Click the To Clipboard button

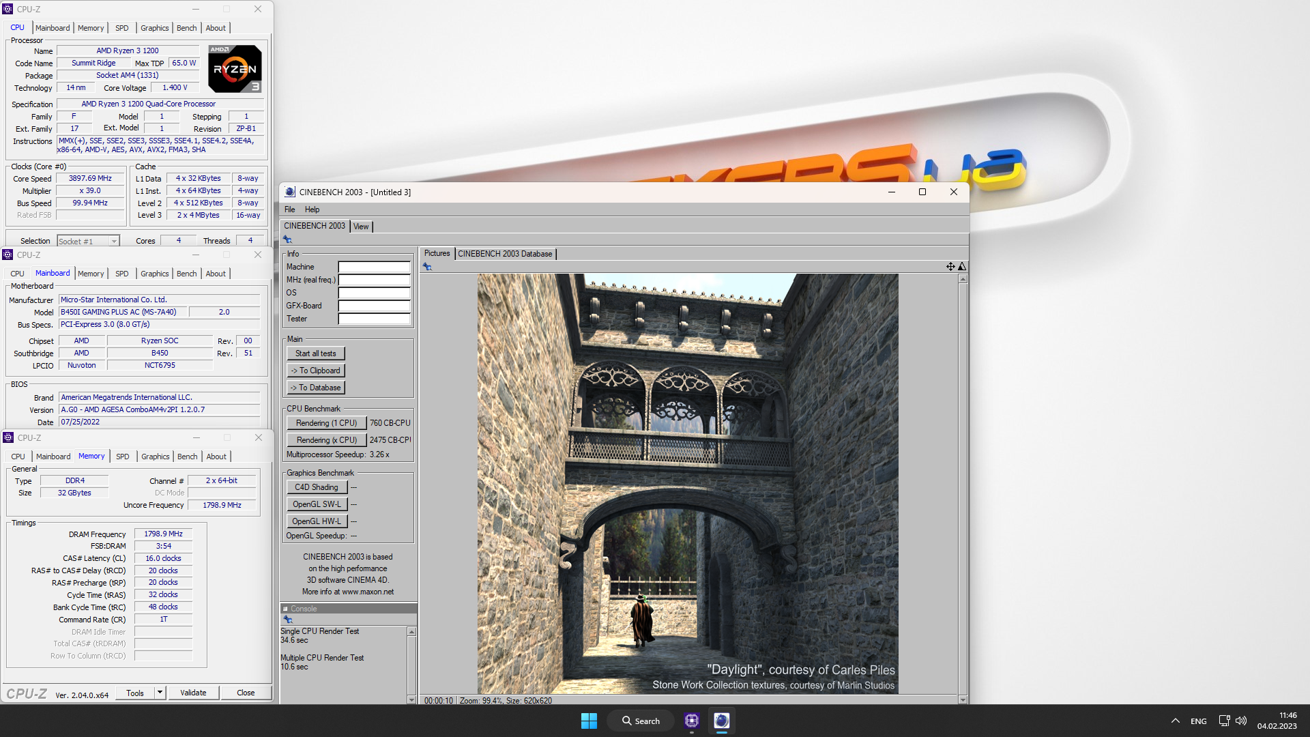click(315, 371)
